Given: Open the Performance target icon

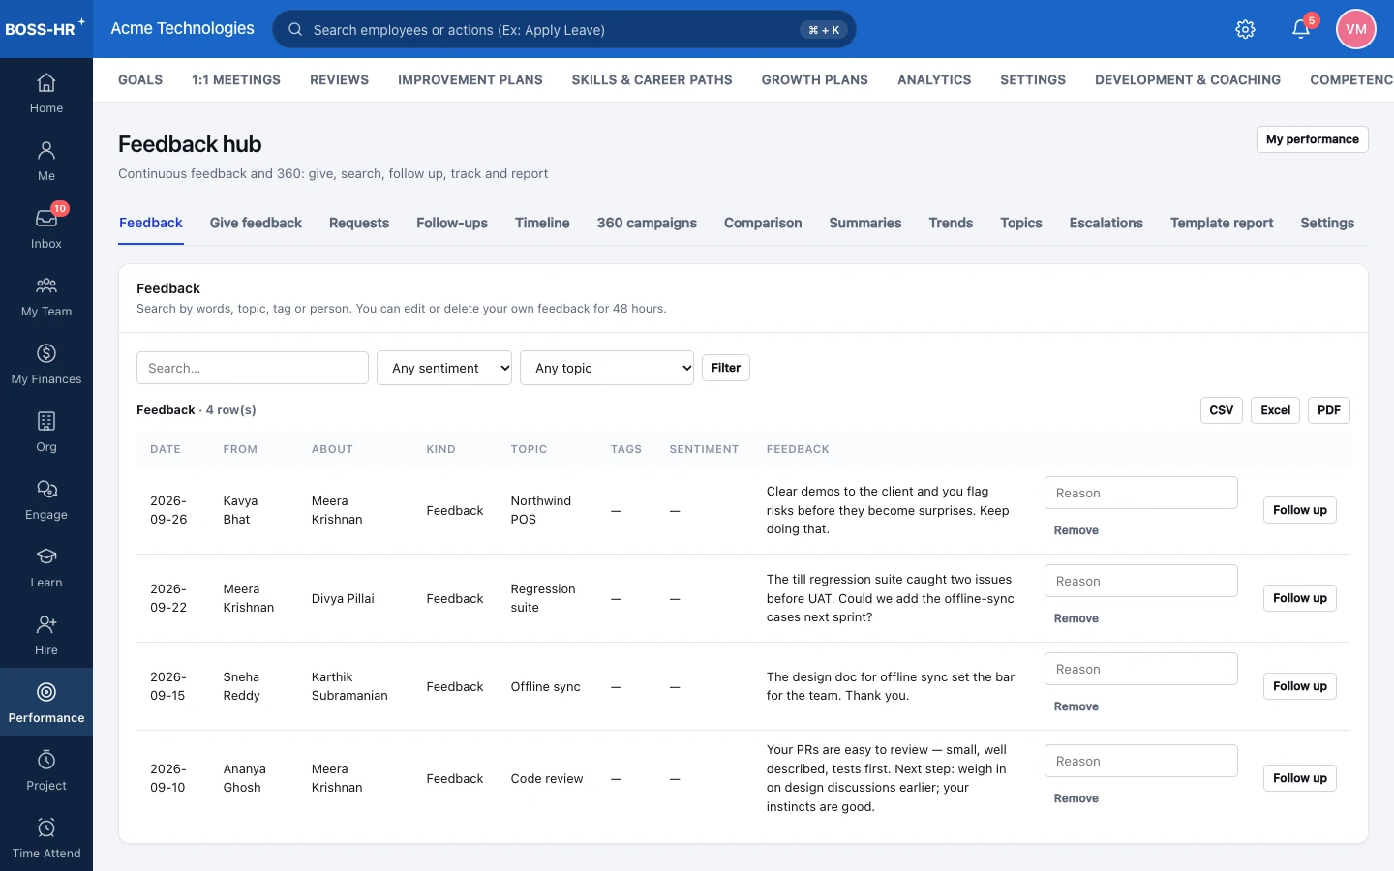Looking at the screenshot, I should (46, 692).
